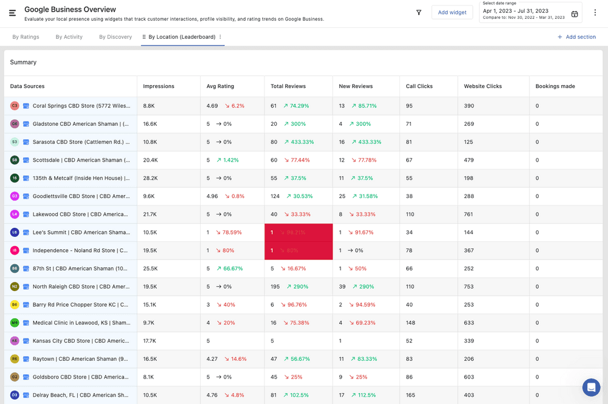Click the Lee's Summit L6 avatar icon
This screenshot has height=404, width=608.
(x=15, y=232)
